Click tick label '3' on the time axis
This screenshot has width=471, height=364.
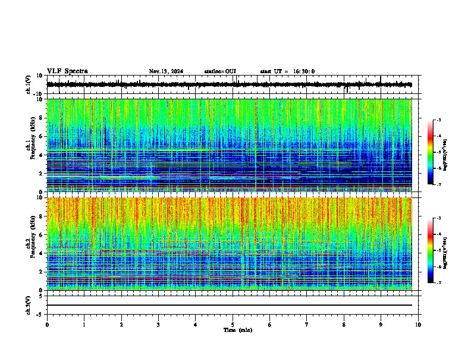(x=158, y=325)
